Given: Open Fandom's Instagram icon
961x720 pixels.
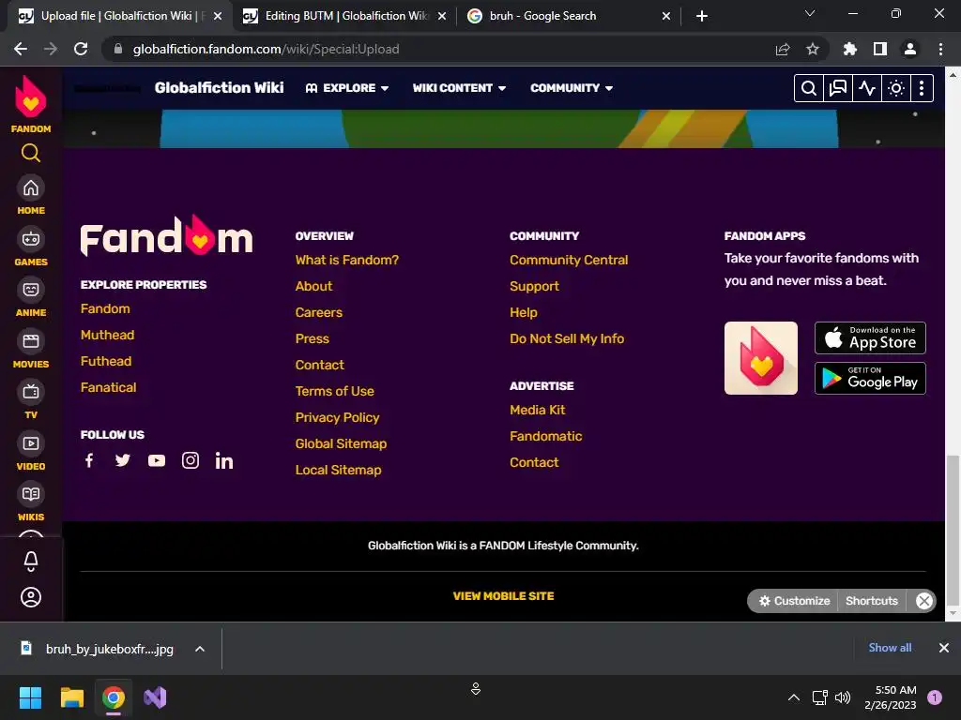Looking at the screenshot, I should point(190,460).
